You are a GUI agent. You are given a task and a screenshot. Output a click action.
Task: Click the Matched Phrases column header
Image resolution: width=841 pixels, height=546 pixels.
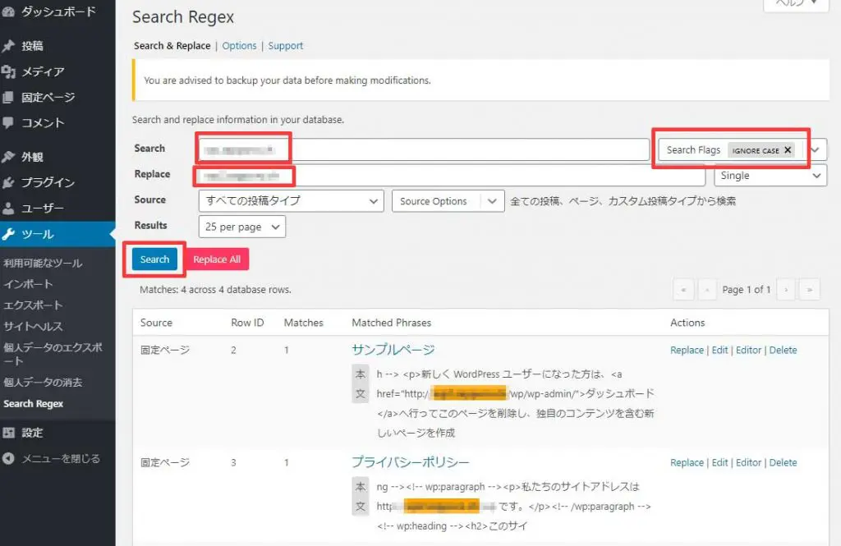[391, 323]
